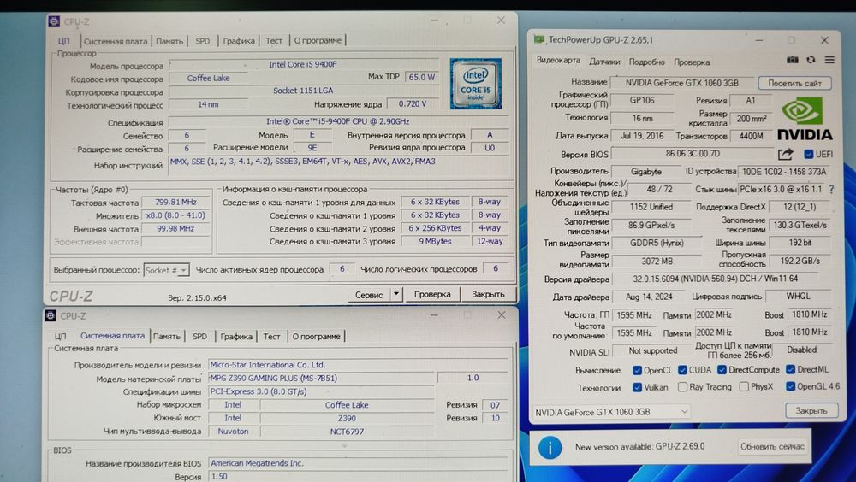This screenshot has width=856, height=482.
Task: Click the Проверка button in CPU-Z
Action: (432, 294)
